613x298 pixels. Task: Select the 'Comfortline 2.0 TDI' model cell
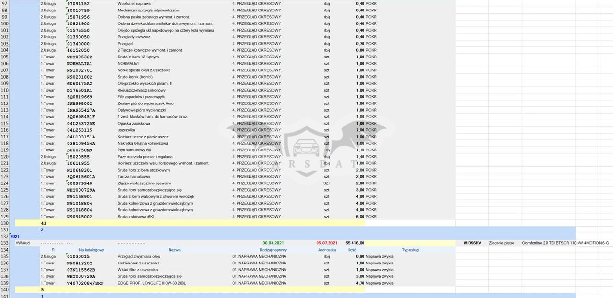565,243
